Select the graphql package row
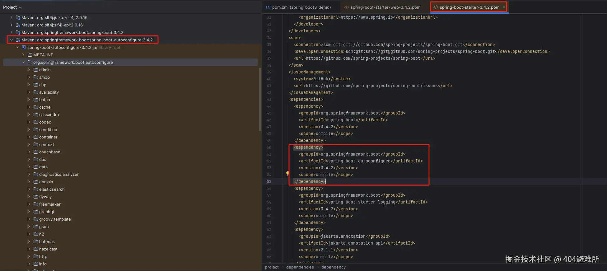This screenshot has height=271, width=607. point(131,212)
